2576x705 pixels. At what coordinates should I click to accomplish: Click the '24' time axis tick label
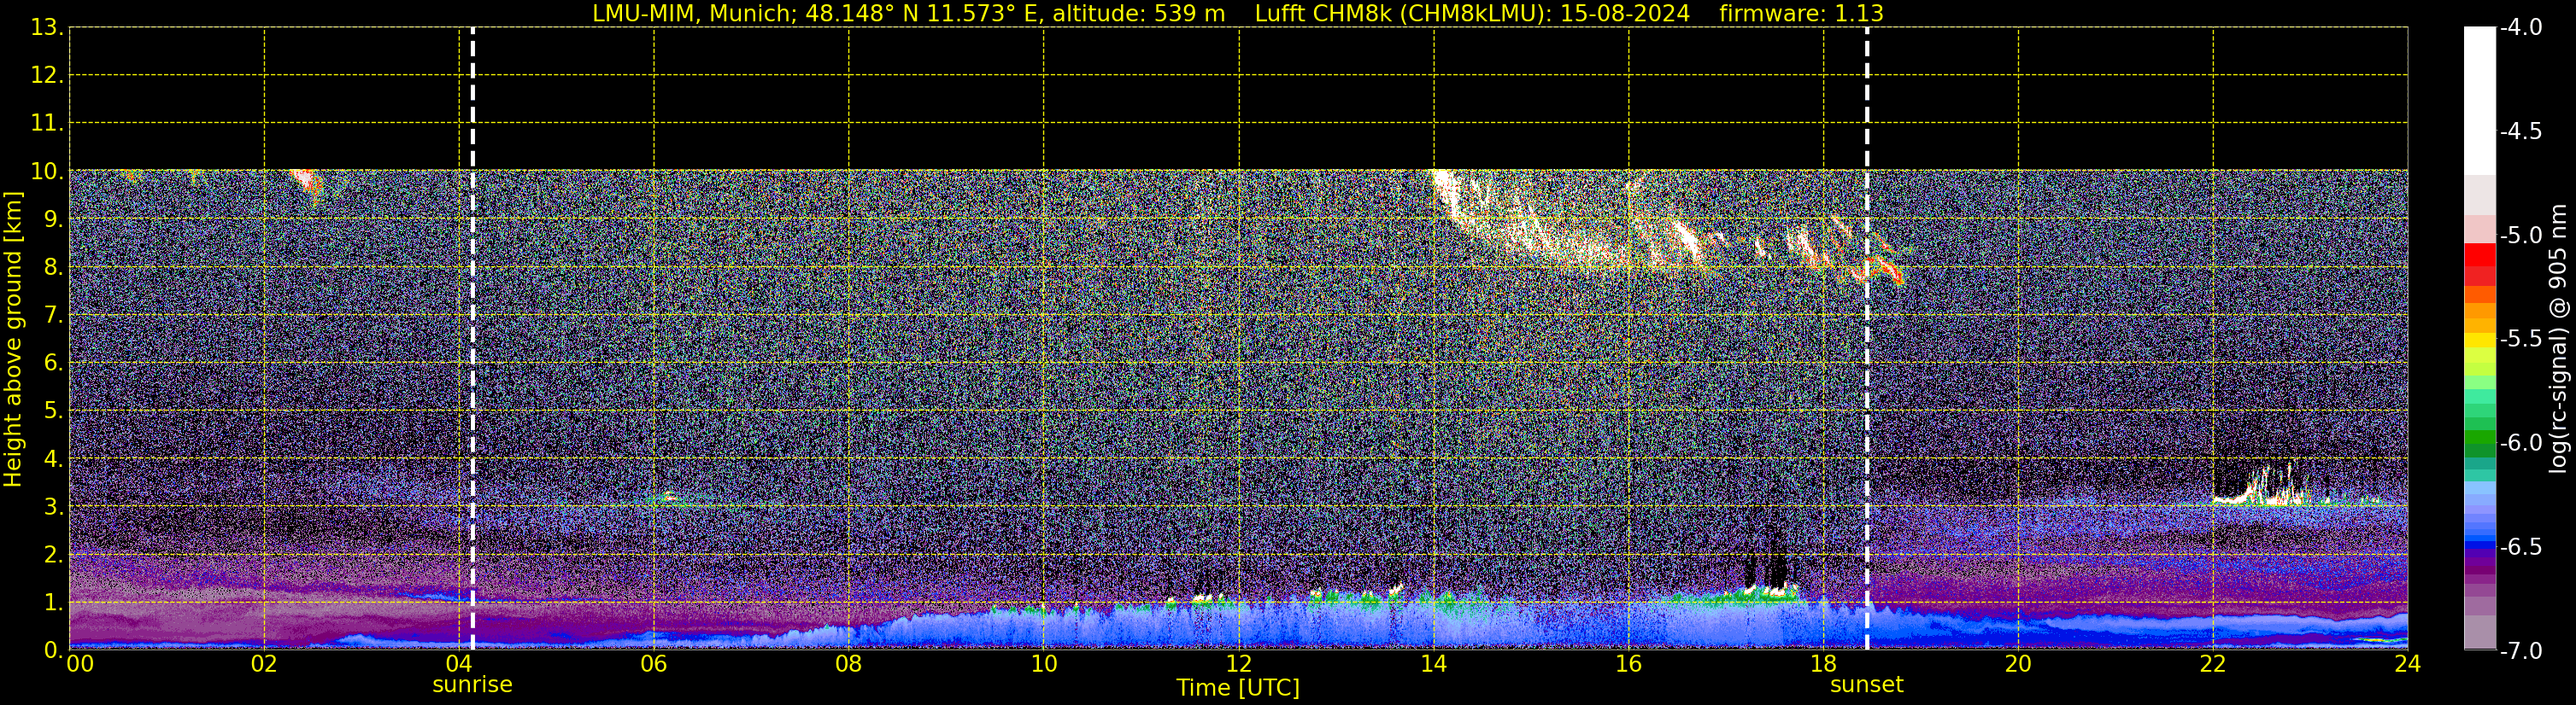pos(2407,664)
